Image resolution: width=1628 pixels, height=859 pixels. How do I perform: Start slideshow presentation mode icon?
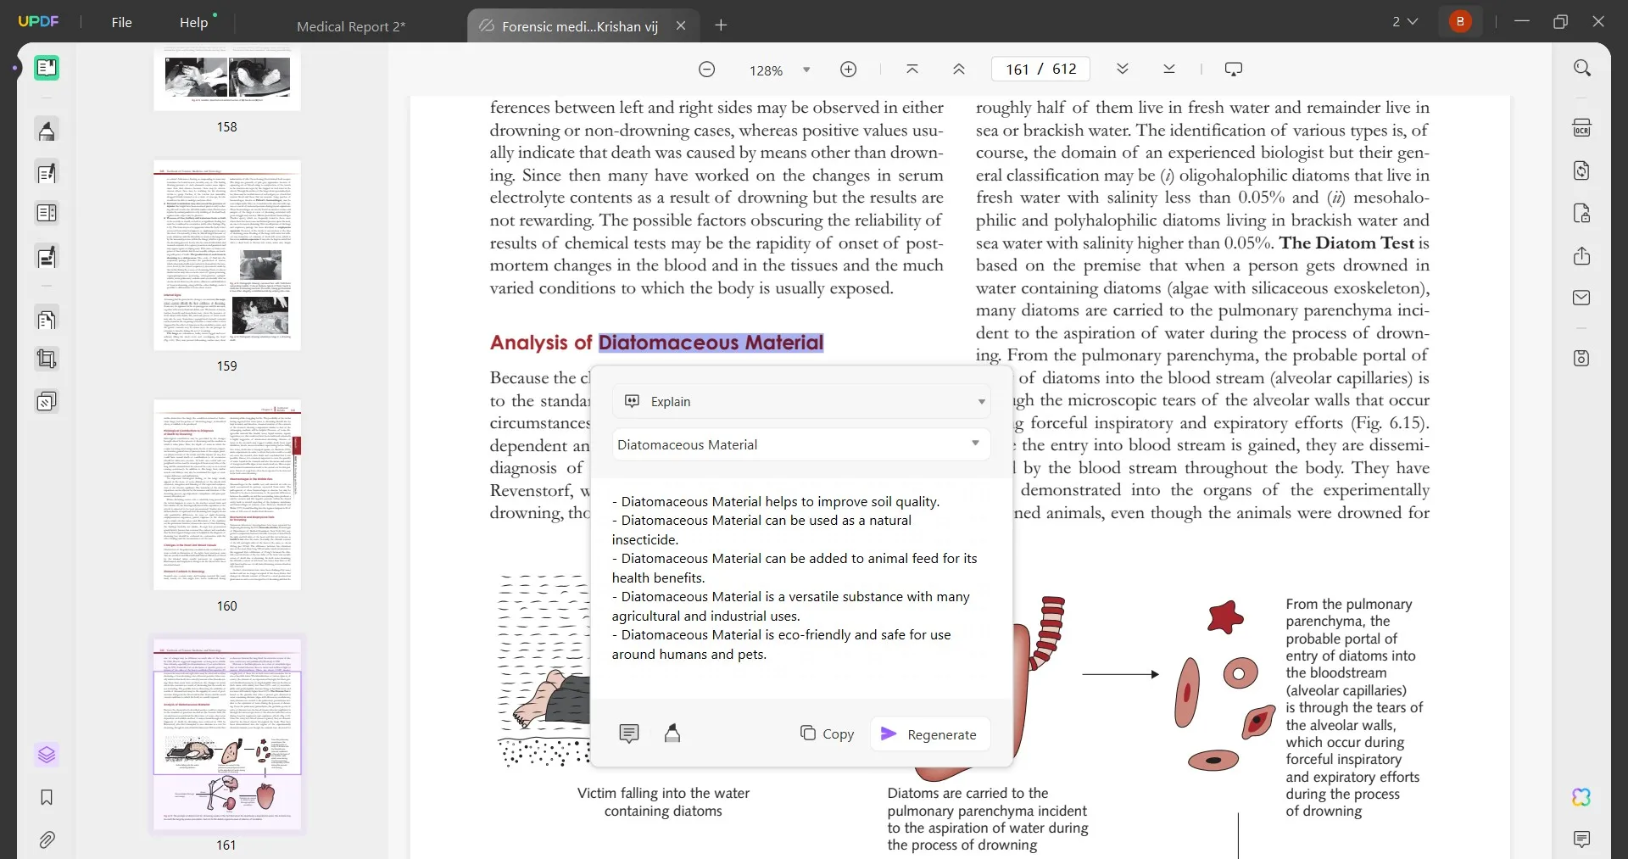(x=1234, y=69)
